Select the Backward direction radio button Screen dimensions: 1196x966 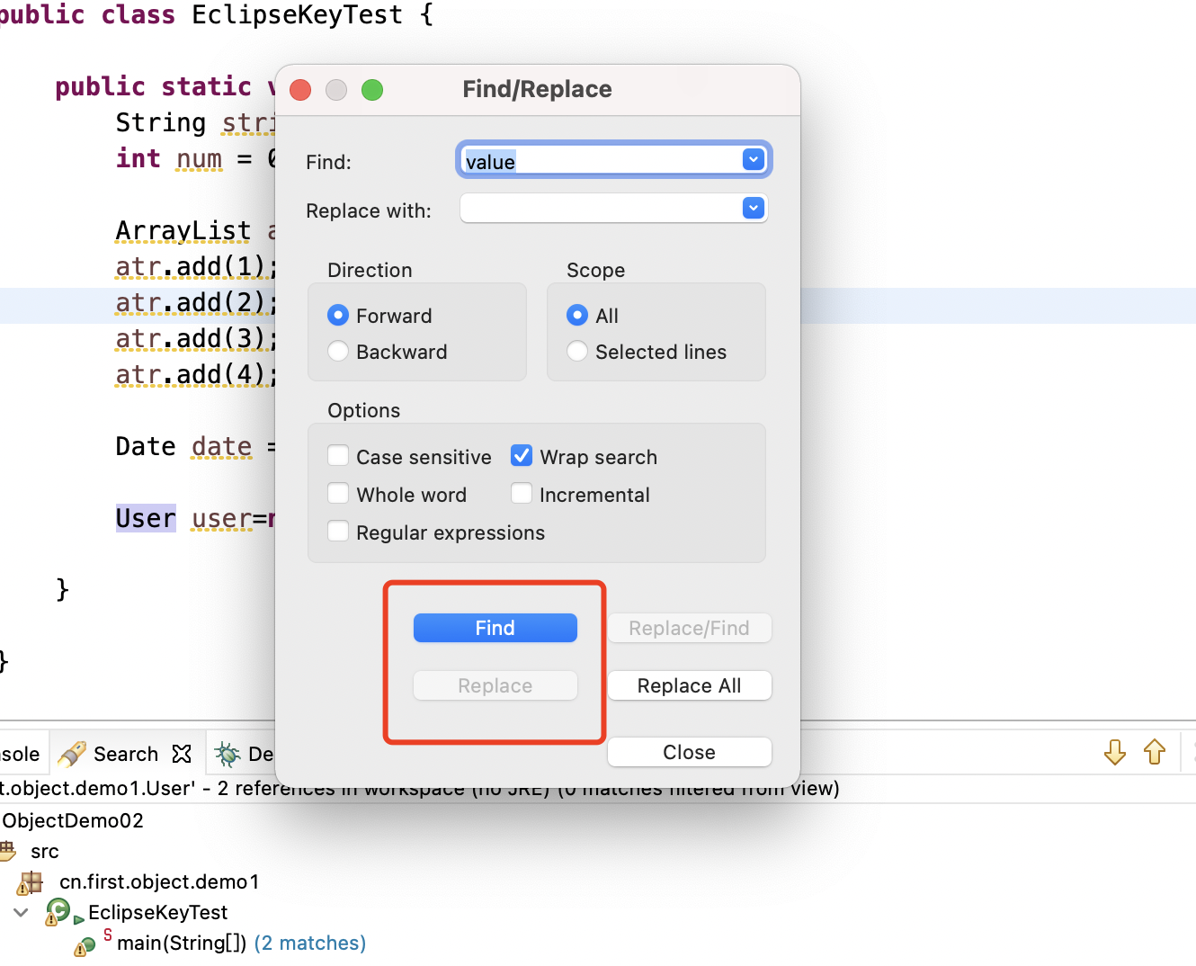coord(338,352)
